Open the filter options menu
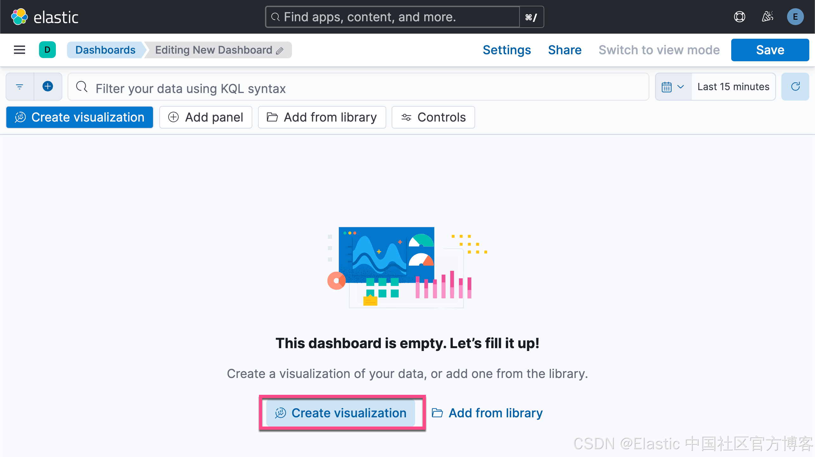815x457 pixels. pyautogui.click(x=20, y=87)
